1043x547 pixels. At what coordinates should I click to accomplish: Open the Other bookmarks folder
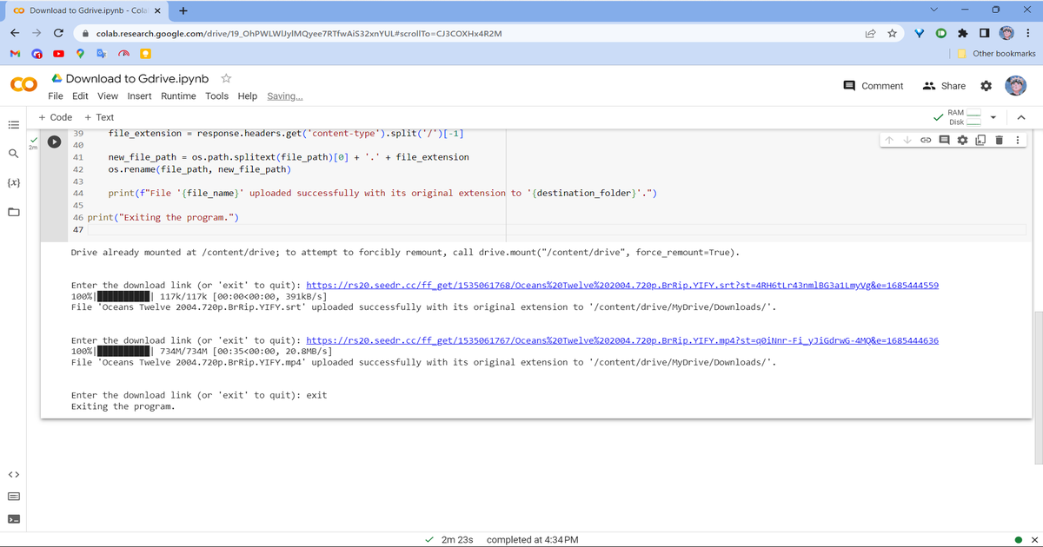click(996, 54)
